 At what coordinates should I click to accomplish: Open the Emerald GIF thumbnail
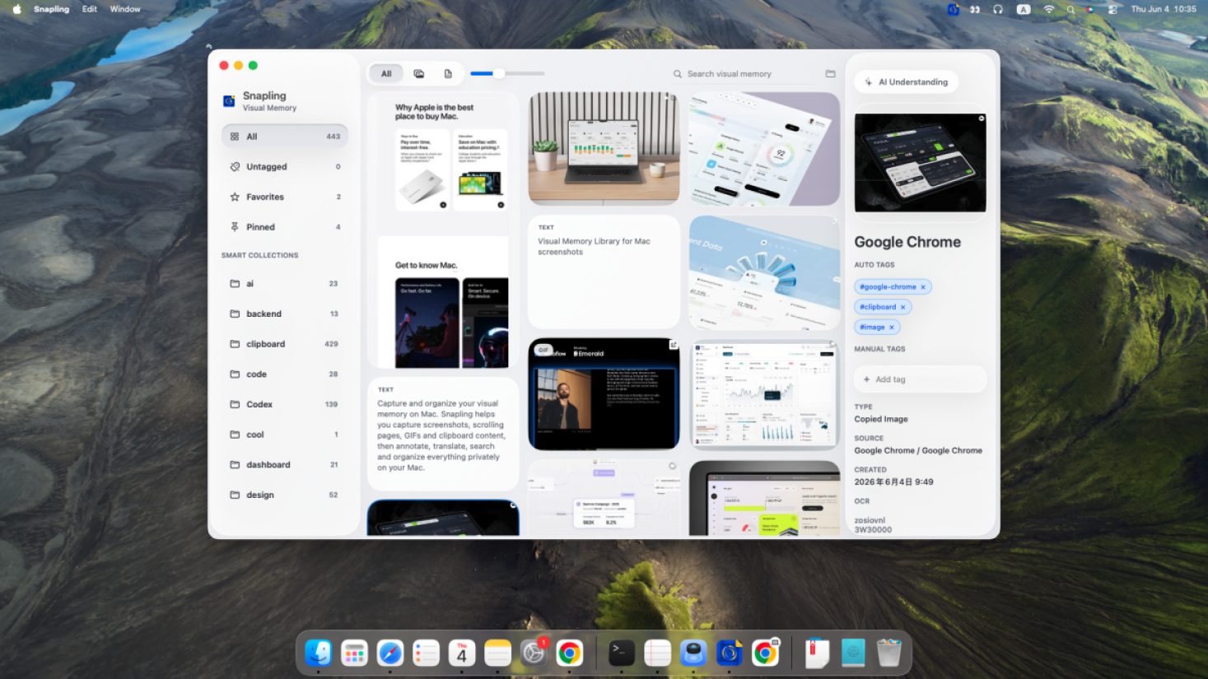pos(604,394)
